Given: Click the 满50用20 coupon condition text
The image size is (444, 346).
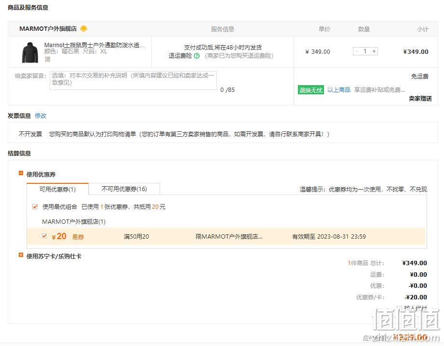Looking at the screenshot, I should point(136,237).
